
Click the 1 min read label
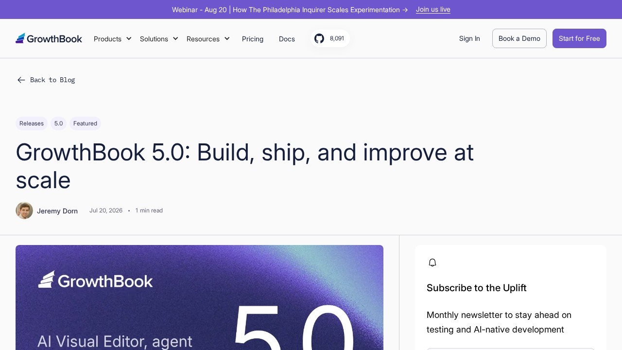point(149,210)
